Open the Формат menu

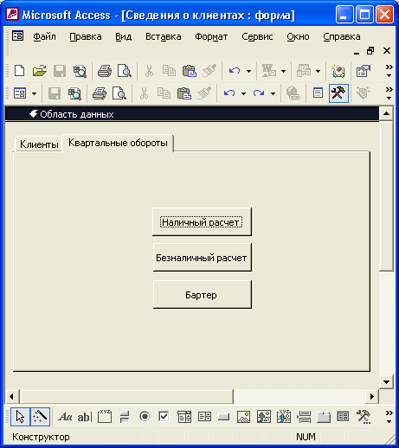[211, 36]
